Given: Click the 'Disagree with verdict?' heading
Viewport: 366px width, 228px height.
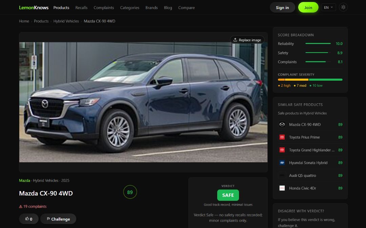Looking at the screenshot, I should [301, 211].
